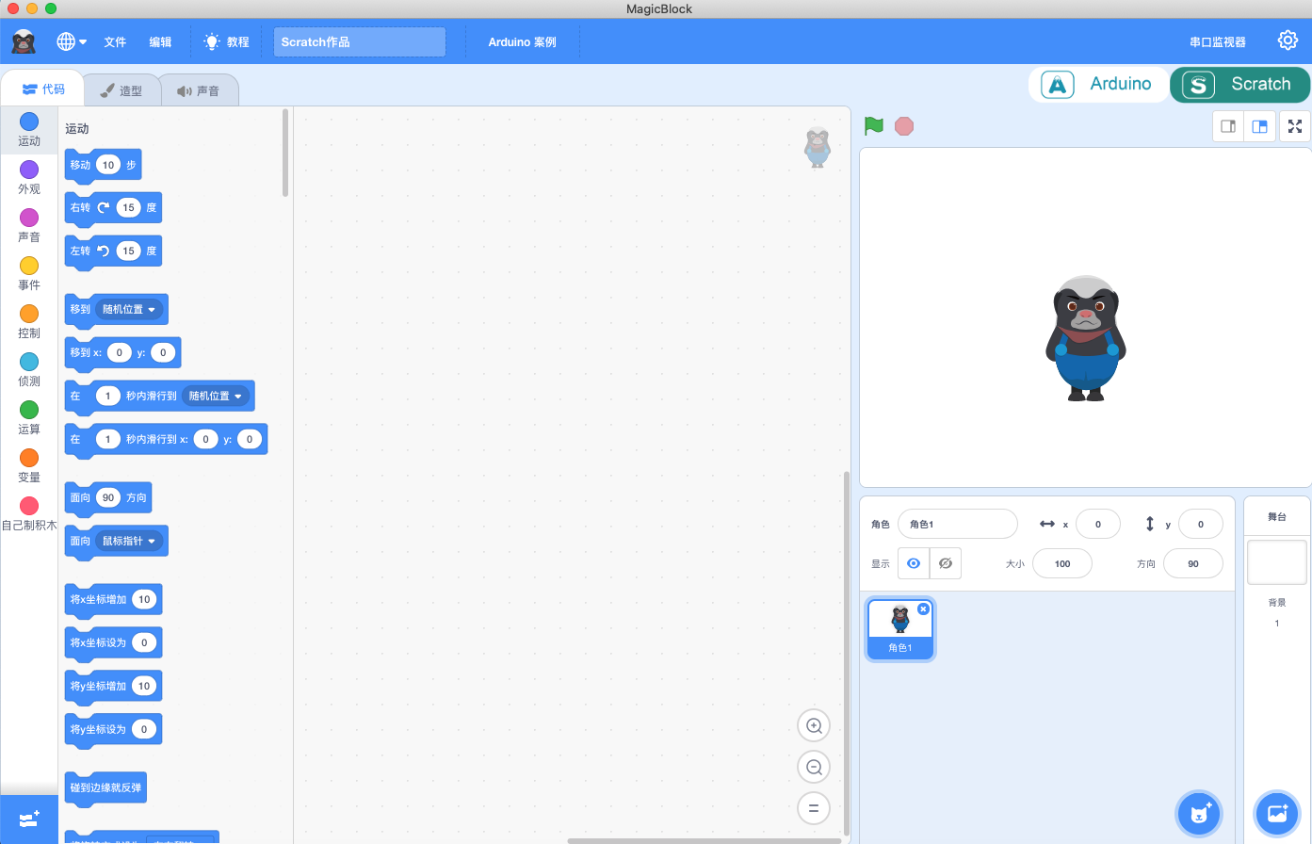
Task: Zoom out the code workspace
Action: (814, 767)
